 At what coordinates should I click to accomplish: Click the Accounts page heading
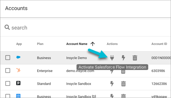coord(16,8)
